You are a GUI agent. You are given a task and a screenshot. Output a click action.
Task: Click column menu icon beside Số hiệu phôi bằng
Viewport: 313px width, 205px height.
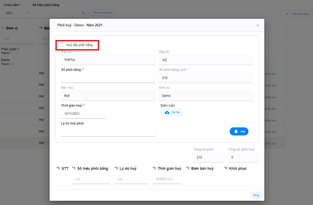tap(74, 168)
